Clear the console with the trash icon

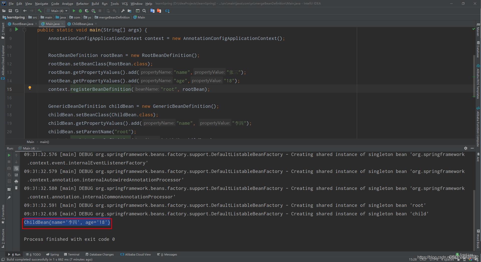point(16,188)
